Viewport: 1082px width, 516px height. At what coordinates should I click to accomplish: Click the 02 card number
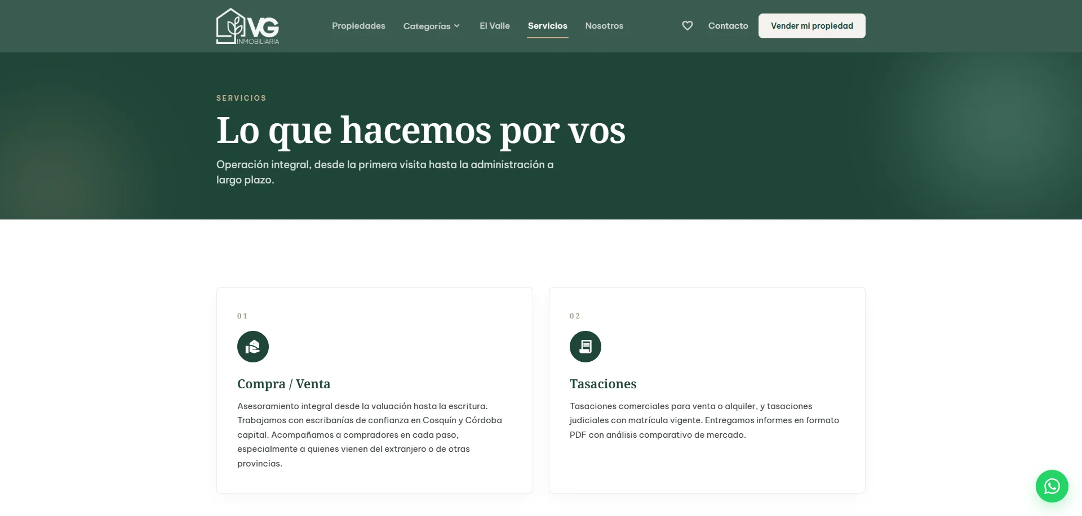pos(575,316)
